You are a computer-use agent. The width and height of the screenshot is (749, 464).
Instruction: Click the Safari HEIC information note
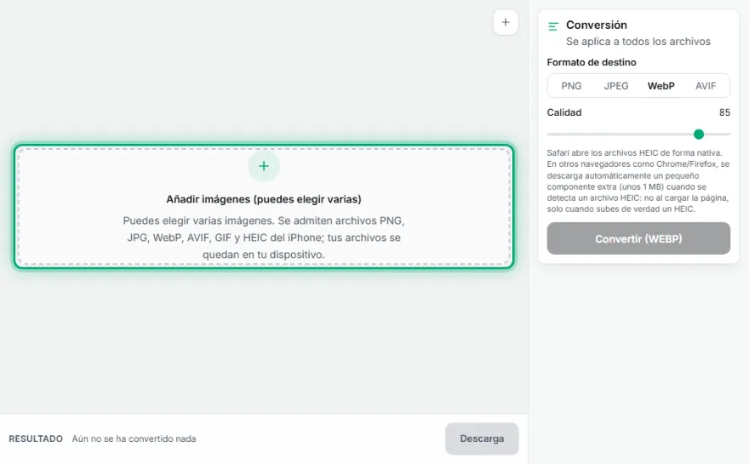(x=638, y=181)
